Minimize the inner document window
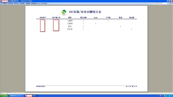 coord(169,3)
